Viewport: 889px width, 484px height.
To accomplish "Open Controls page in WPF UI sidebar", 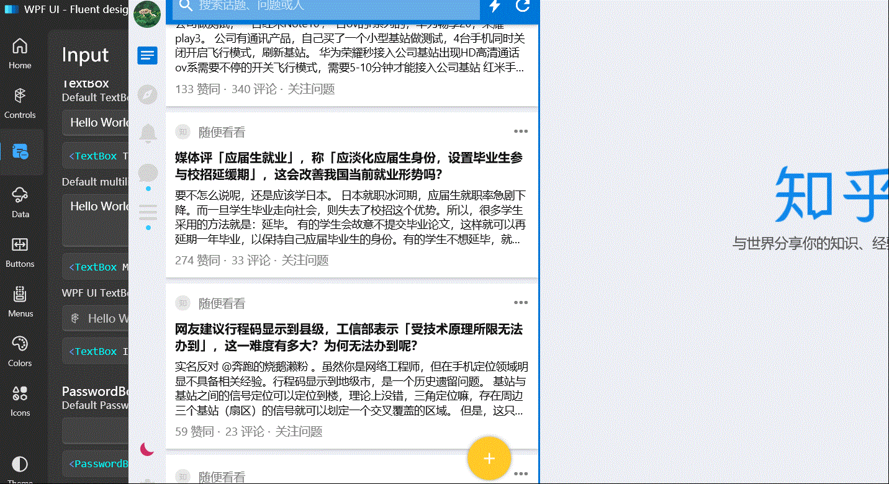I will point(20,102).
